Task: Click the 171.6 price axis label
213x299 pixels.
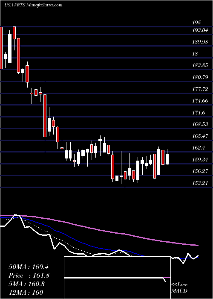Action: [199, 113]
